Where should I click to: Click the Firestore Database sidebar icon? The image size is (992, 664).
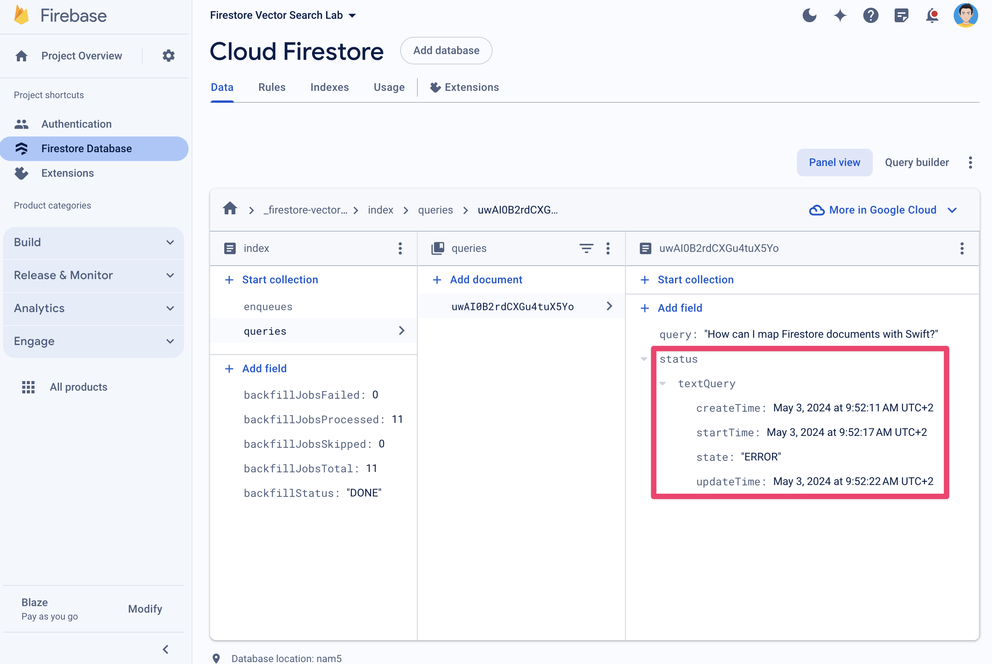click(22, 148)
